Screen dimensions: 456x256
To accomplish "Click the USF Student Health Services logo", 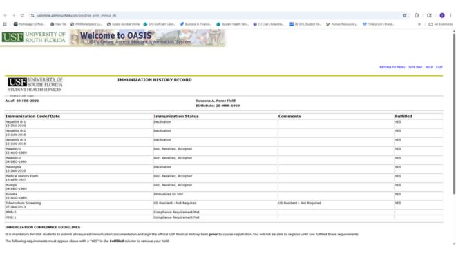I will (x=35, y=85).
